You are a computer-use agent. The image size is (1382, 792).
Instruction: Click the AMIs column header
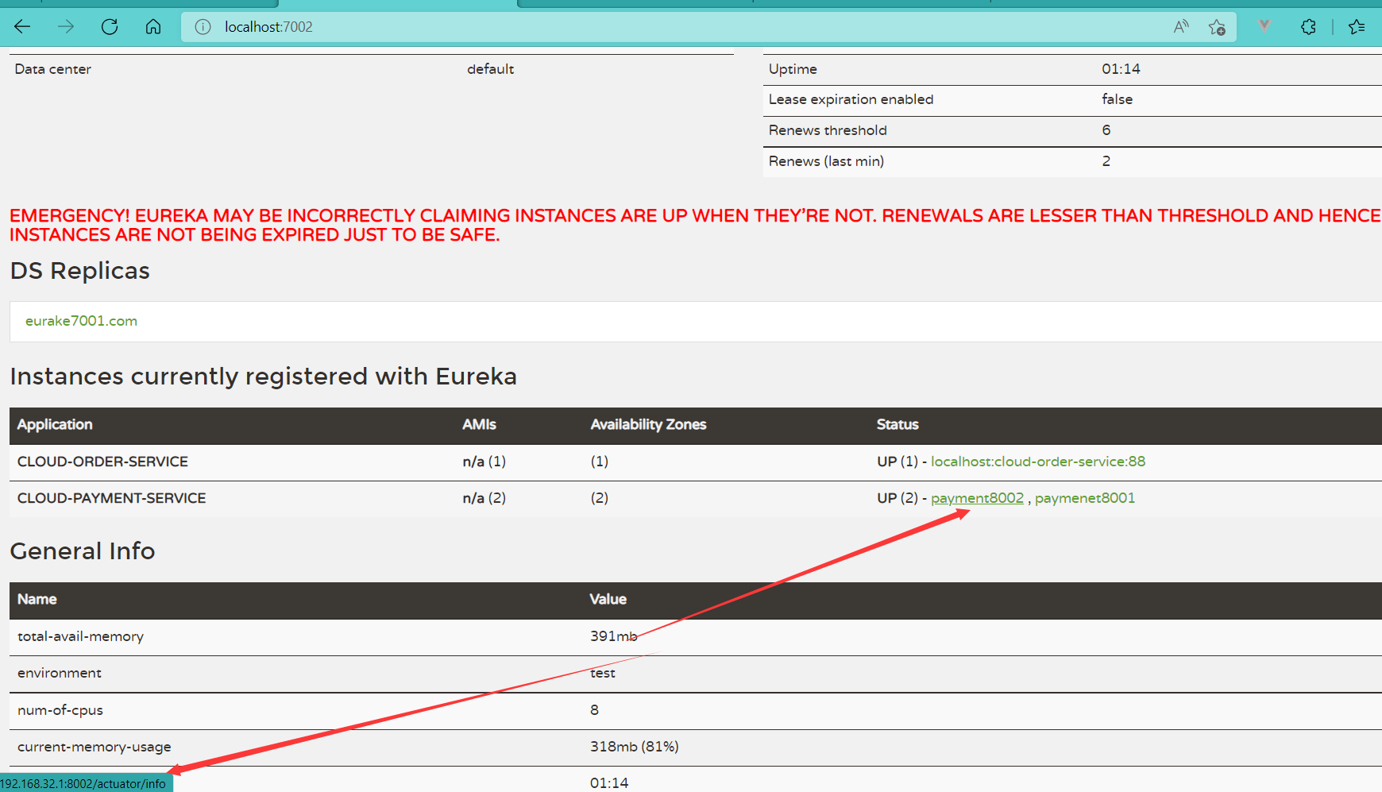(x=479, y=424)
